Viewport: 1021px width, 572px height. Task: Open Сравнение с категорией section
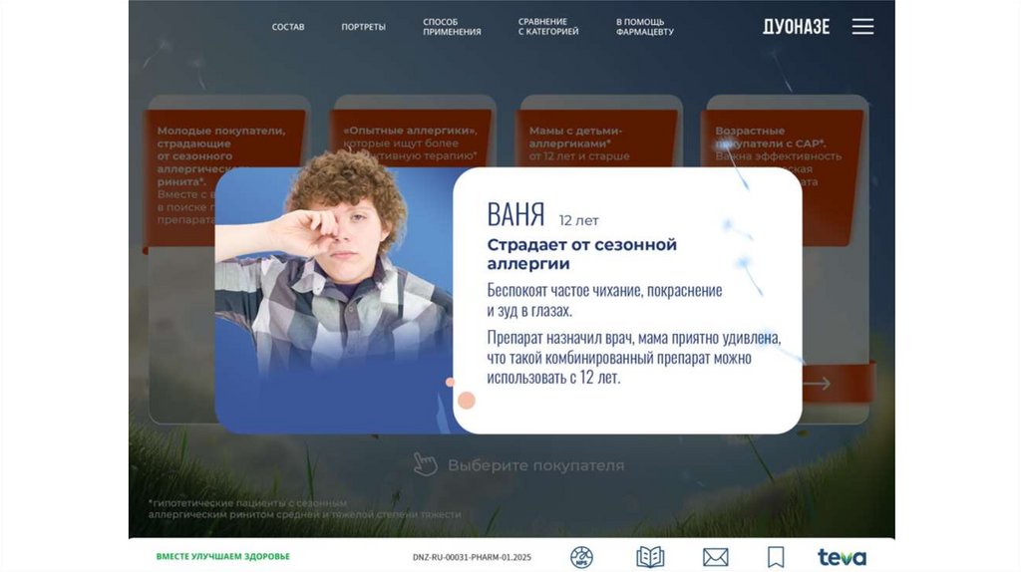coord(548,27)
